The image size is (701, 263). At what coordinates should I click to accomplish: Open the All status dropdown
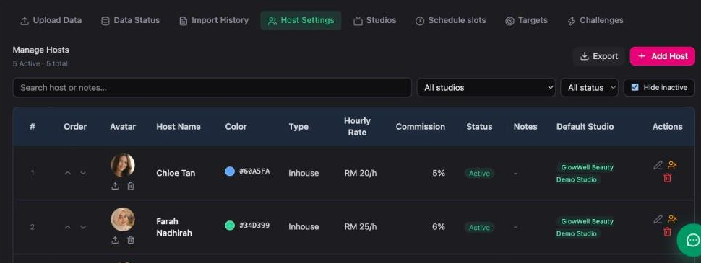[589, 87]
